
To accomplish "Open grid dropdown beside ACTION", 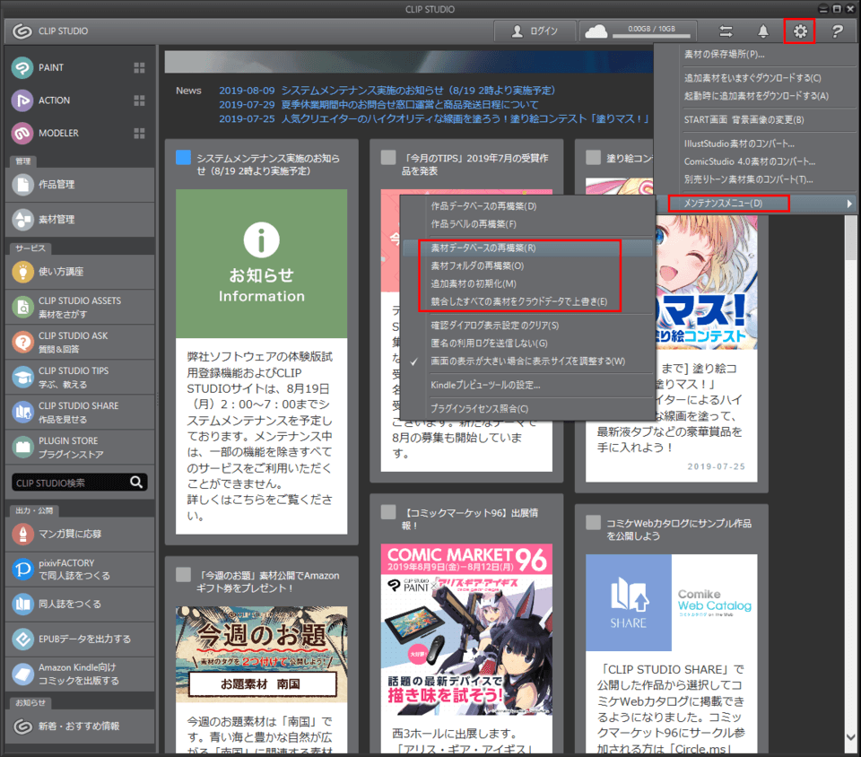I will click(139, 100).
